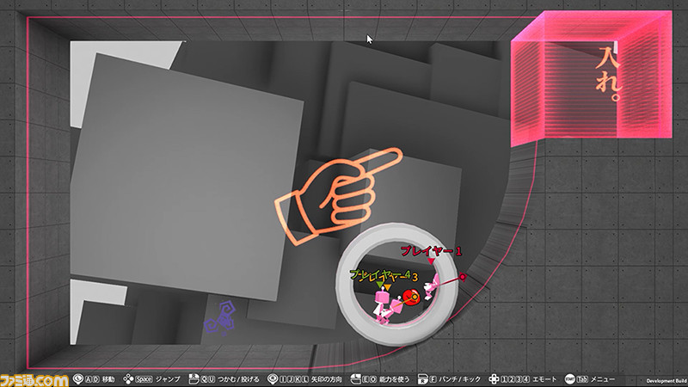
Task: Click the E O key hint
Action: pos(370,379)
